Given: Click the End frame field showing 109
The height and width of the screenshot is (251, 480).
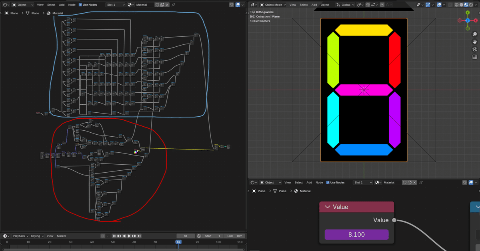Looking at the screenshot, I should (x=235, y=236).
